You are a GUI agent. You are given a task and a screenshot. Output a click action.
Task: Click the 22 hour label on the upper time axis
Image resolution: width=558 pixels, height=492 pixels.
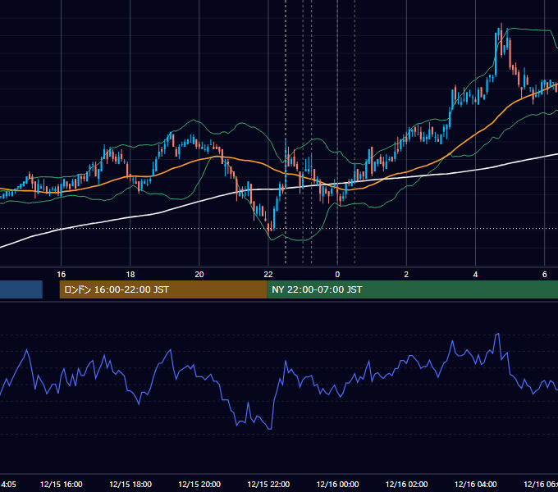268,274
